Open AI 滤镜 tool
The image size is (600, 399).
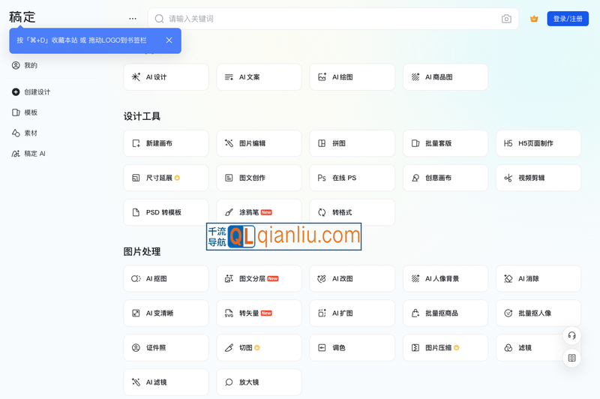point(166,382)
